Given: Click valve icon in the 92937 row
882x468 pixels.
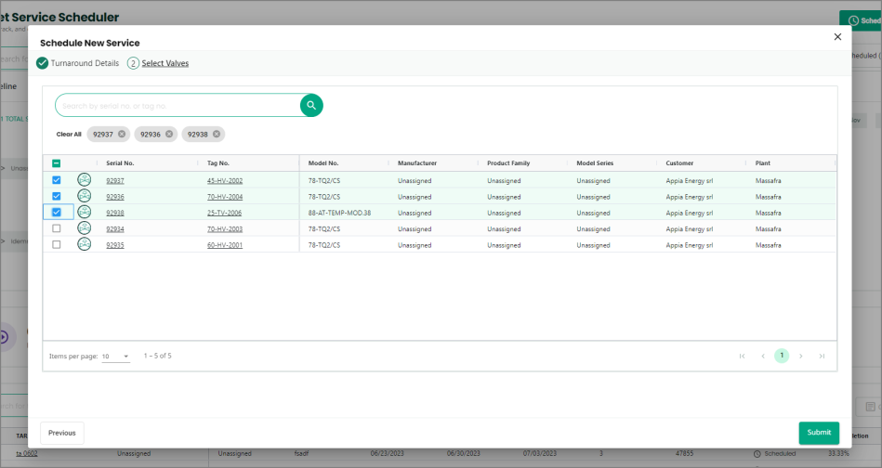Looking at the screenshot, I should 84,180.
